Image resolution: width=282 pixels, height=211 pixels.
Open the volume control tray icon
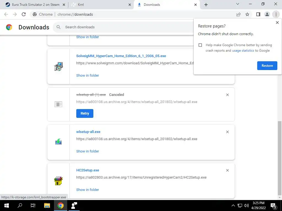(246, 206)
